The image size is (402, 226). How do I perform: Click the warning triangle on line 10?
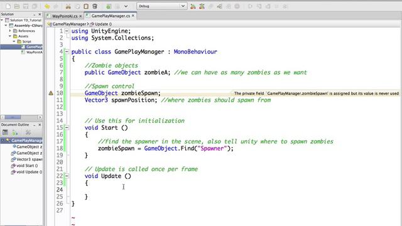click(x=51, y=93)
